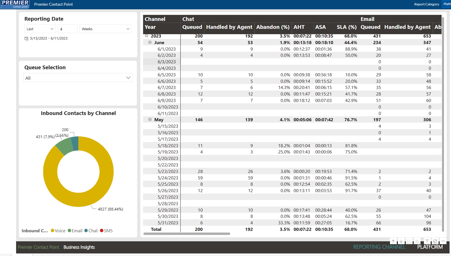Image resolution: width=451 pixels, height=256 pixels.
Task: Click the PLATFORM link in footer
Action: click(x=430, y=247)
